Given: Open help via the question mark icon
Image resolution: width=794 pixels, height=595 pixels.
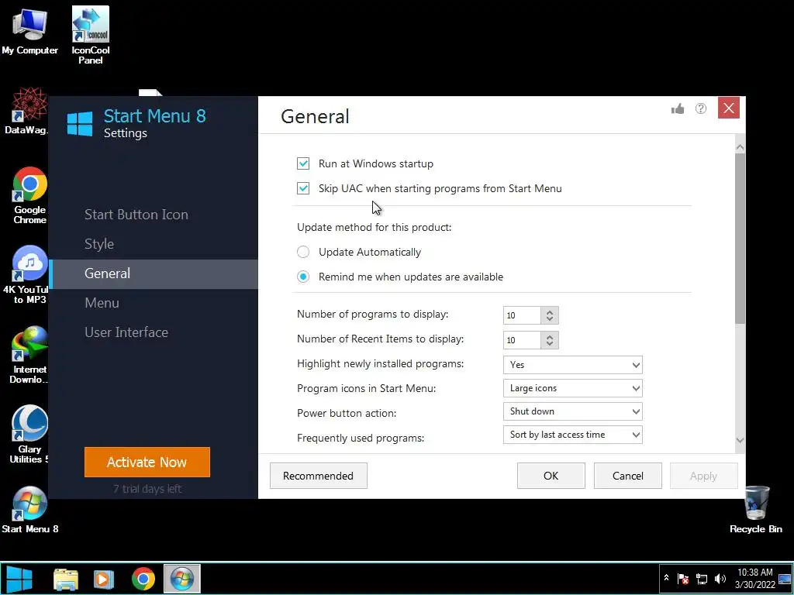Looking at the screenshot, I should pyautogui.click(x=701, y=108).
